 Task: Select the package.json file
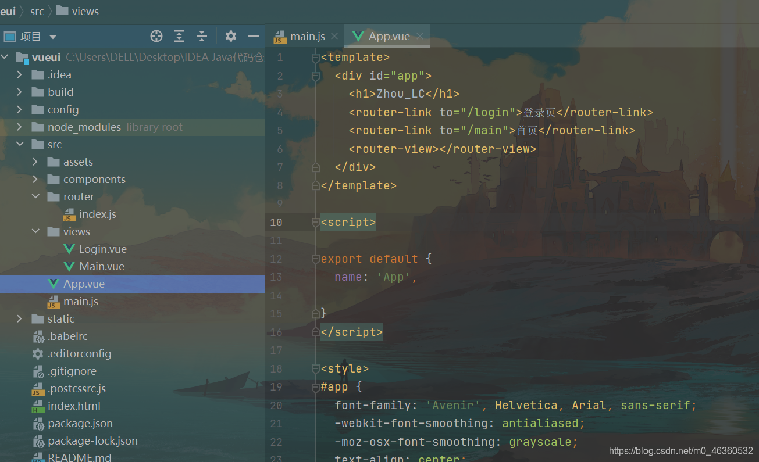[x=80, y=423]
